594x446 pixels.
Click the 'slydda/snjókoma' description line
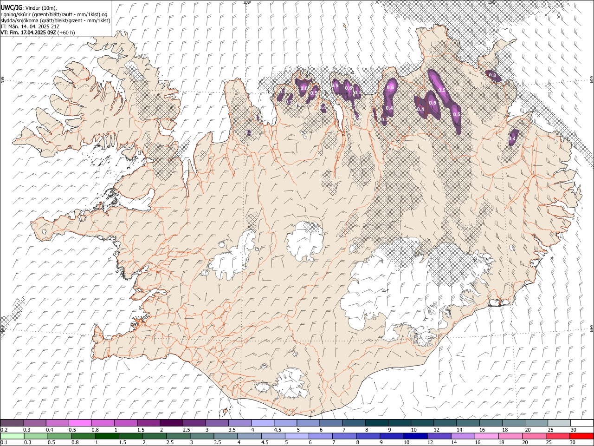coord(55,20)
